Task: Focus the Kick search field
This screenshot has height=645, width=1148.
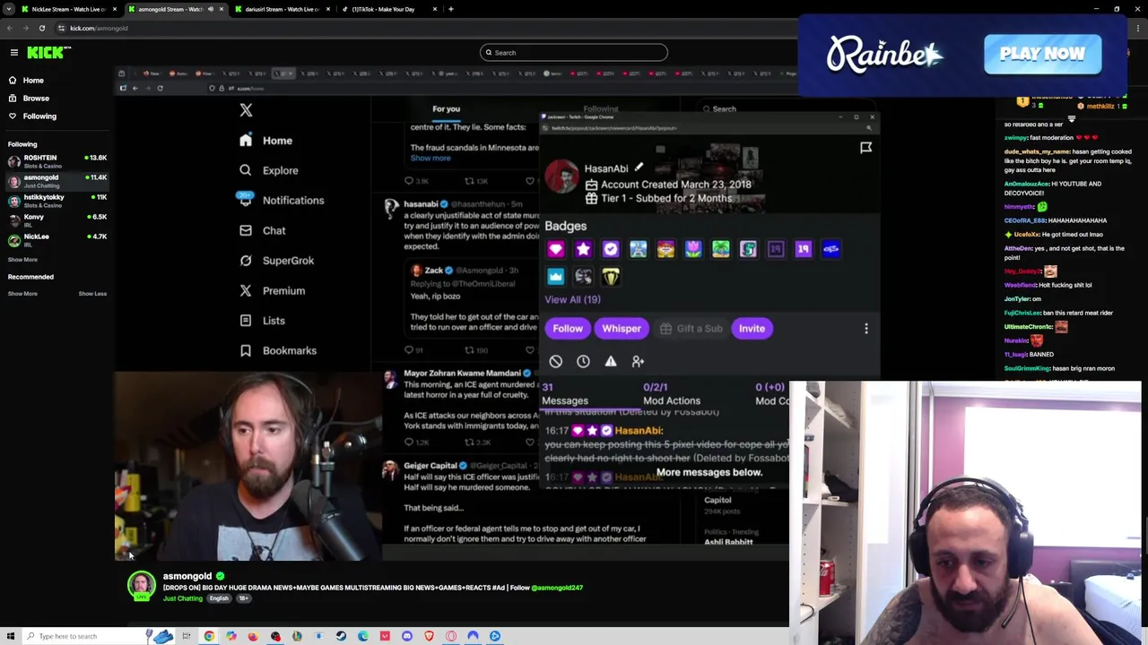Action: click(574, 53)
